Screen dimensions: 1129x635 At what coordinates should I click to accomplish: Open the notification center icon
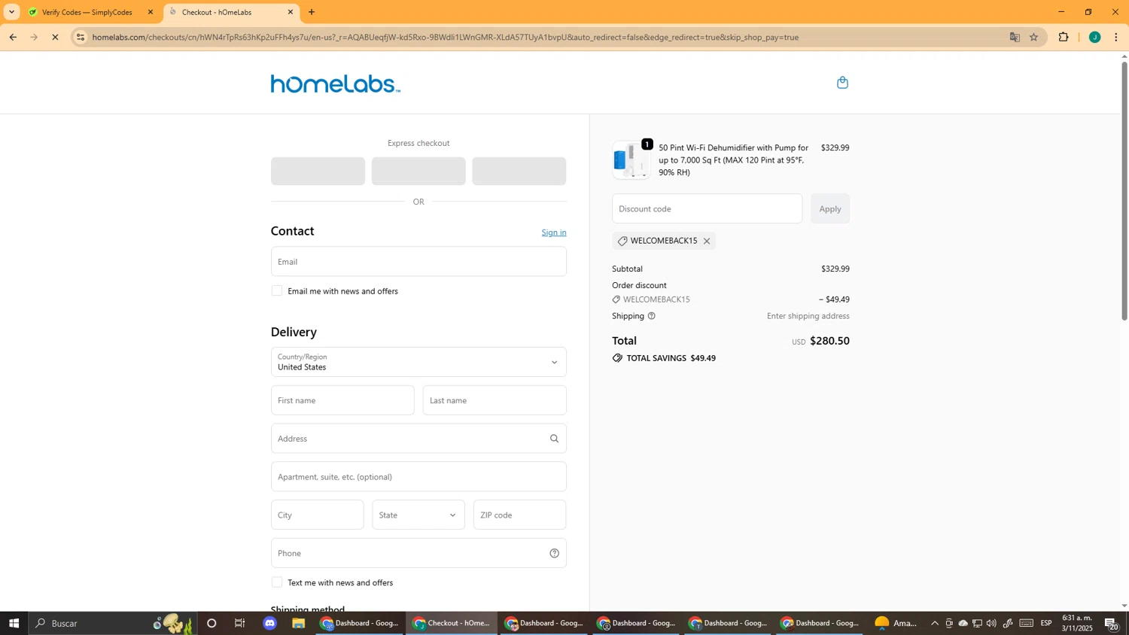click(1112, 623)
